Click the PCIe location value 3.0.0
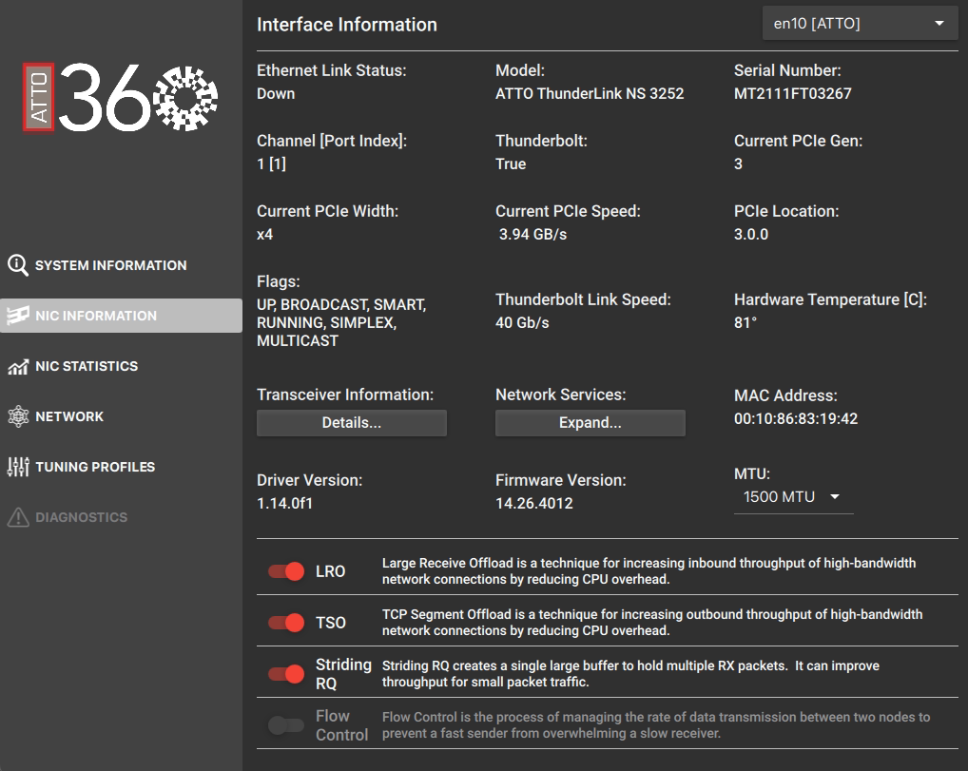Viewport: 968px width, 771px height. point(751,235)
